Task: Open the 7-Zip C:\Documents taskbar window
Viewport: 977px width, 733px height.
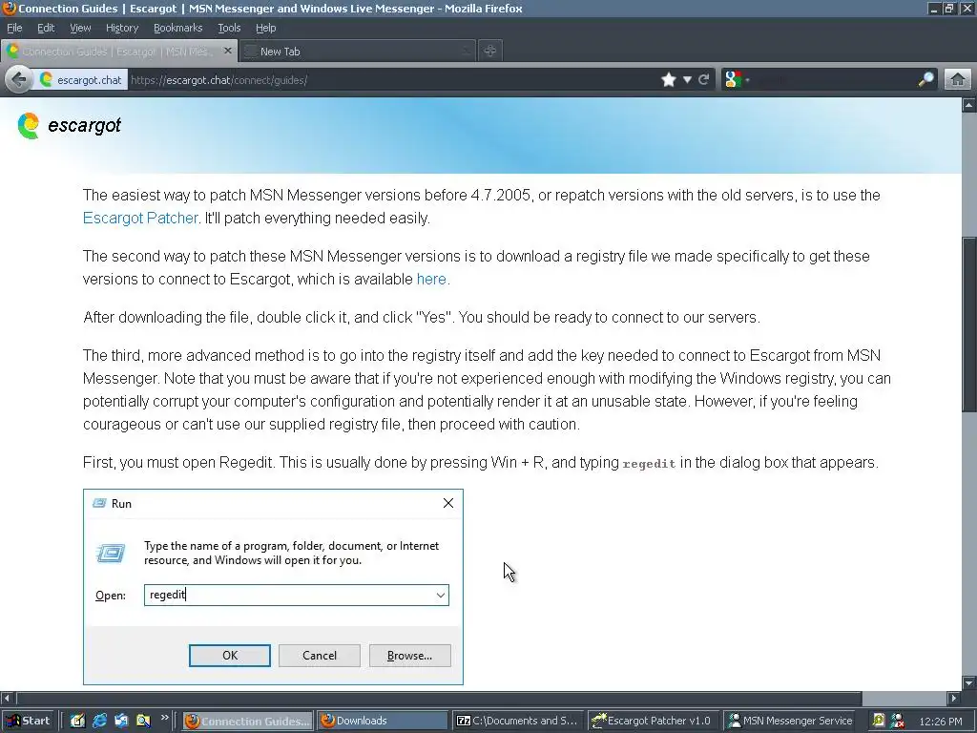Action: click(x=518, y=721)
